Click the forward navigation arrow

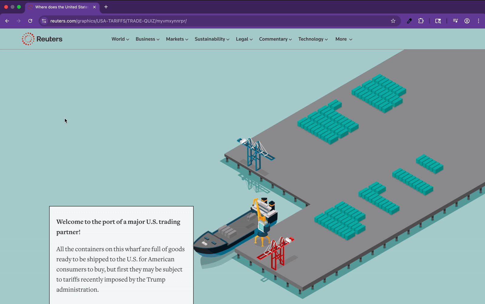18,21
